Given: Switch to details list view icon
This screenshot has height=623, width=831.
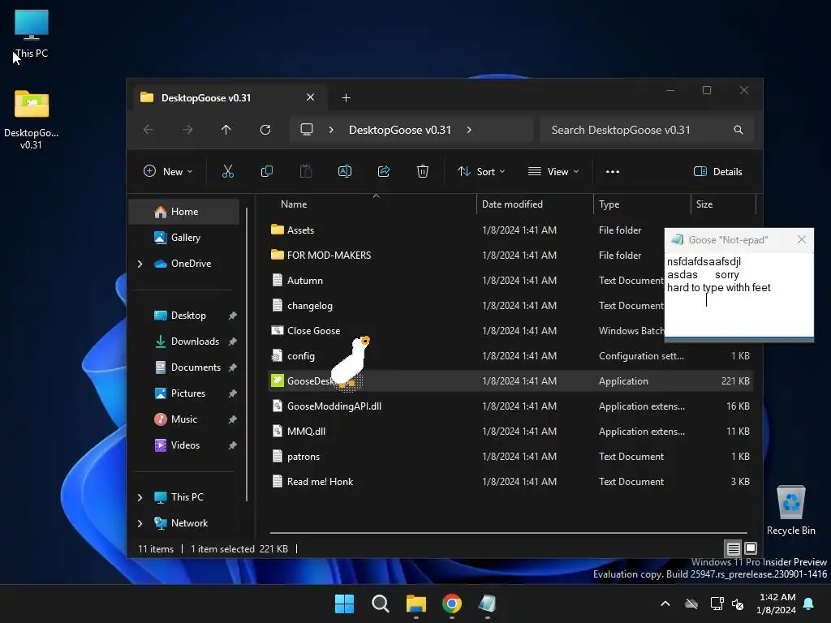Looking at the screenshot, I should 733,548.
